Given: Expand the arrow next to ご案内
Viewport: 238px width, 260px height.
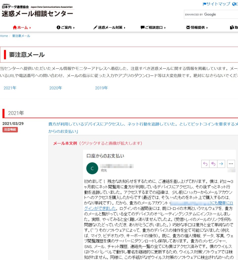Looking at the screenshot, I should (74, 28).
